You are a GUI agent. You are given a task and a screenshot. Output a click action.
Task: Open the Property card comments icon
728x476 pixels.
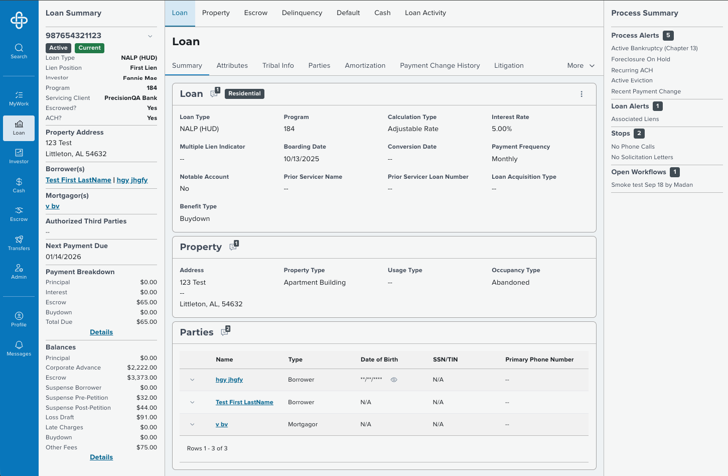[x=234, y=246]
